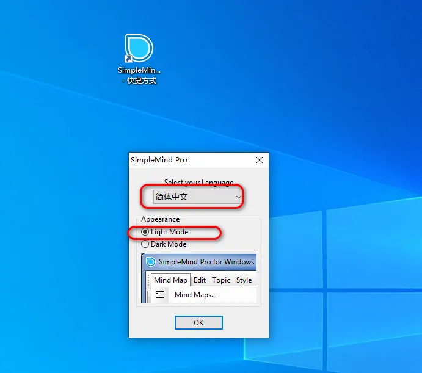Click the panel icon beside Mind Maps...
The image size is (422, 373).
[x=160, y=295]
